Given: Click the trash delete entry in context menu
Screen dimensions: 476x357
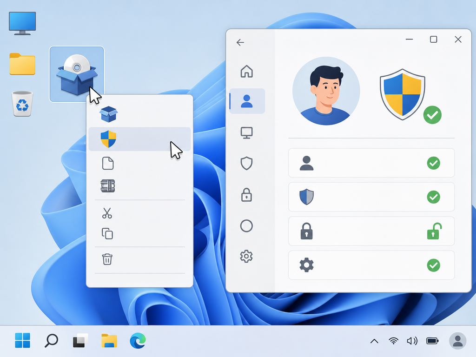Looking at the screenshot, I should click(x=107, y=259).
